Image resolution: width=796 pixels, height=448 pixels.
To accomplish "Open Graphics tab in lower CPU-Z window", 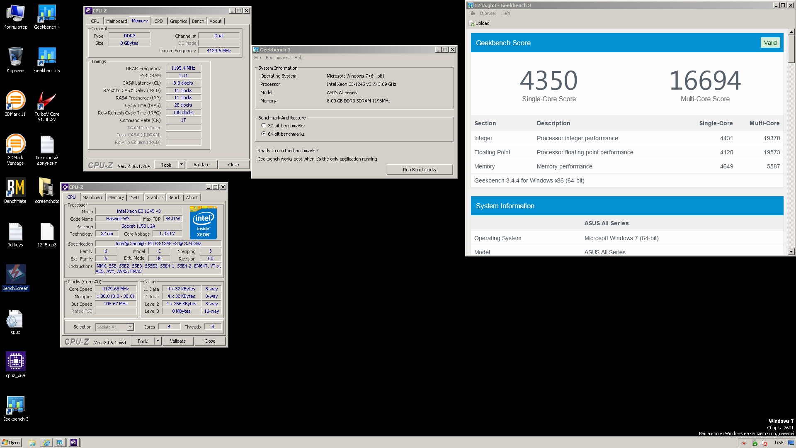I will click(155, 197).
